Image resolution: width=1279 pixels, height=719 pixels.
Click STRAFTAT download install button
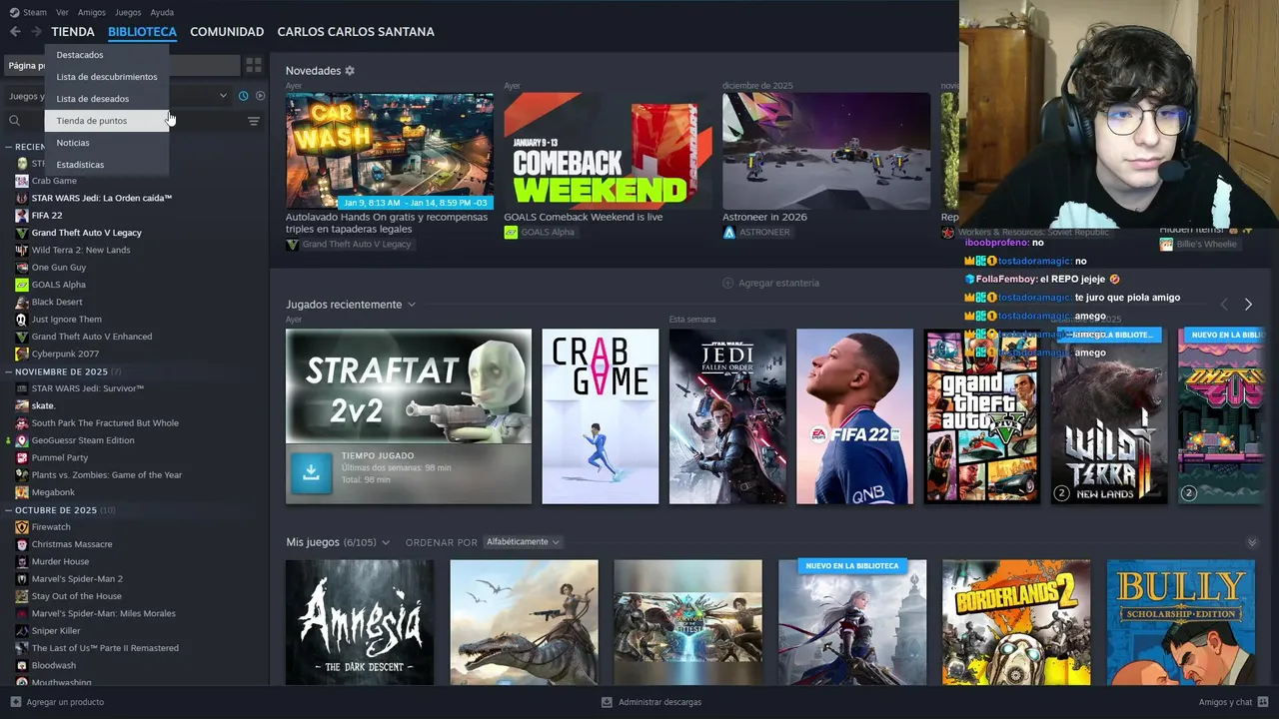point(311,472)
